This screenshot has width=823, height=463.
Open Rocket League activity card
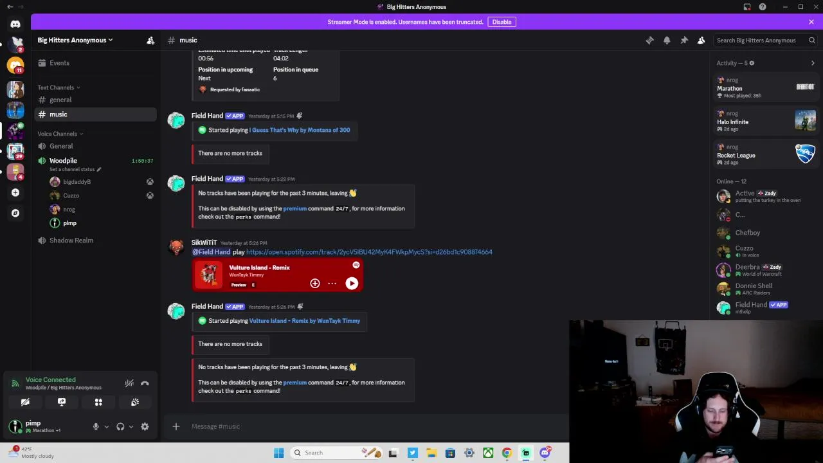click(766, 155)
